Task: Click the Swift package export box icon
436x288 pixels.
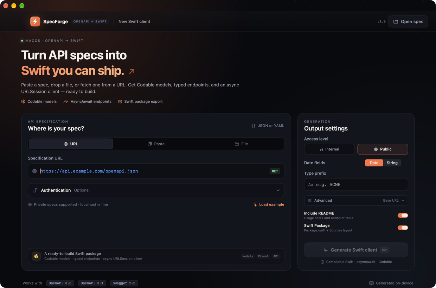Action: pyautogui.click(x=120, y=102)
